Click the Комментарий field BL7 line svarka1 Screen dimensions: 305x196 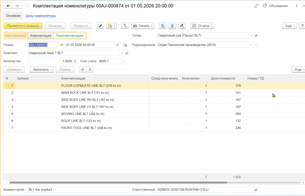tap(78, 190)
